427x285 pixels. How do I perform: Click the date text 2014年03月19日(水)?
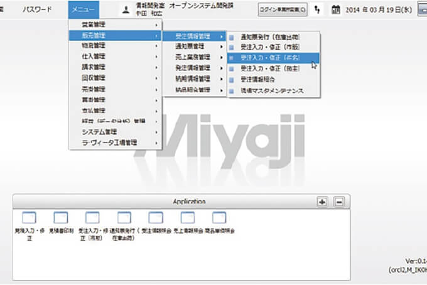379,10
